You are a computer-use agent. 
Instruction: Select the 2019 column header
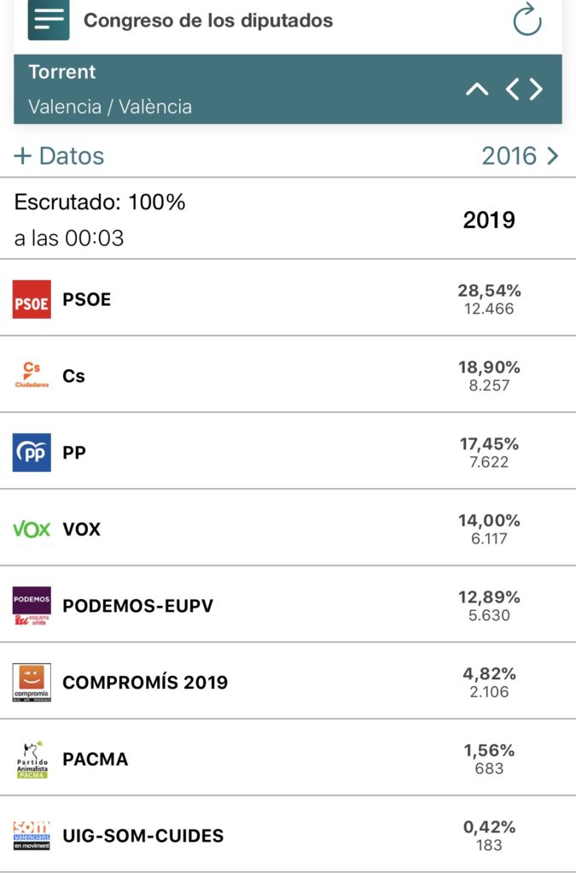489,220
